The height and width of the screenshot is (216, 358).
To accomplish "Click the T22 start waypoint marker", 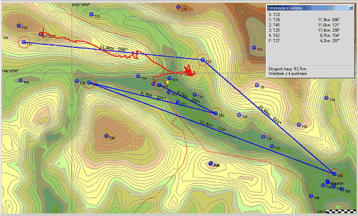I will click(x=24, y=42).
